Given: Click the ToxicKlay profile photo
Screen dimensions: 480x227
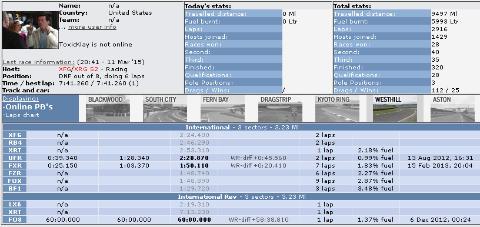Looking at the screenshot, I should 31,30.
